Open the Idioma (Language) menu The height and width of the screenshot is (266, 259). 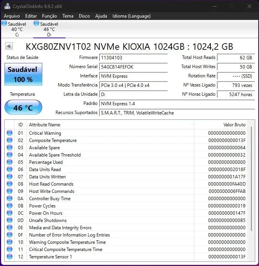tap(132, 16)
